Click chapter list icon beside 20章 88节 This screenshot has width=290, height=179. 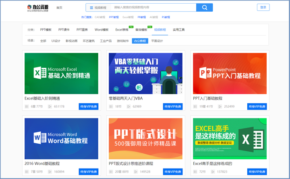tap(111, 172)
